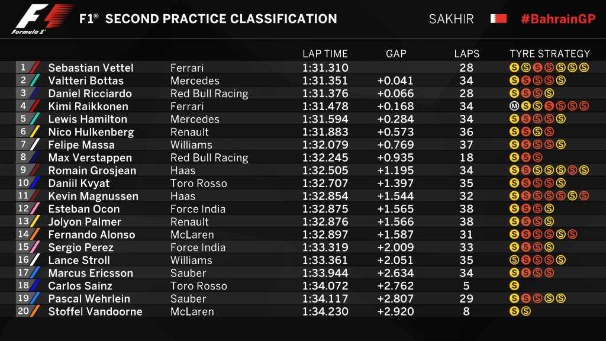Select driver name Lewis Hamilton
606x341 pixels.
click(x=88, y=119)
